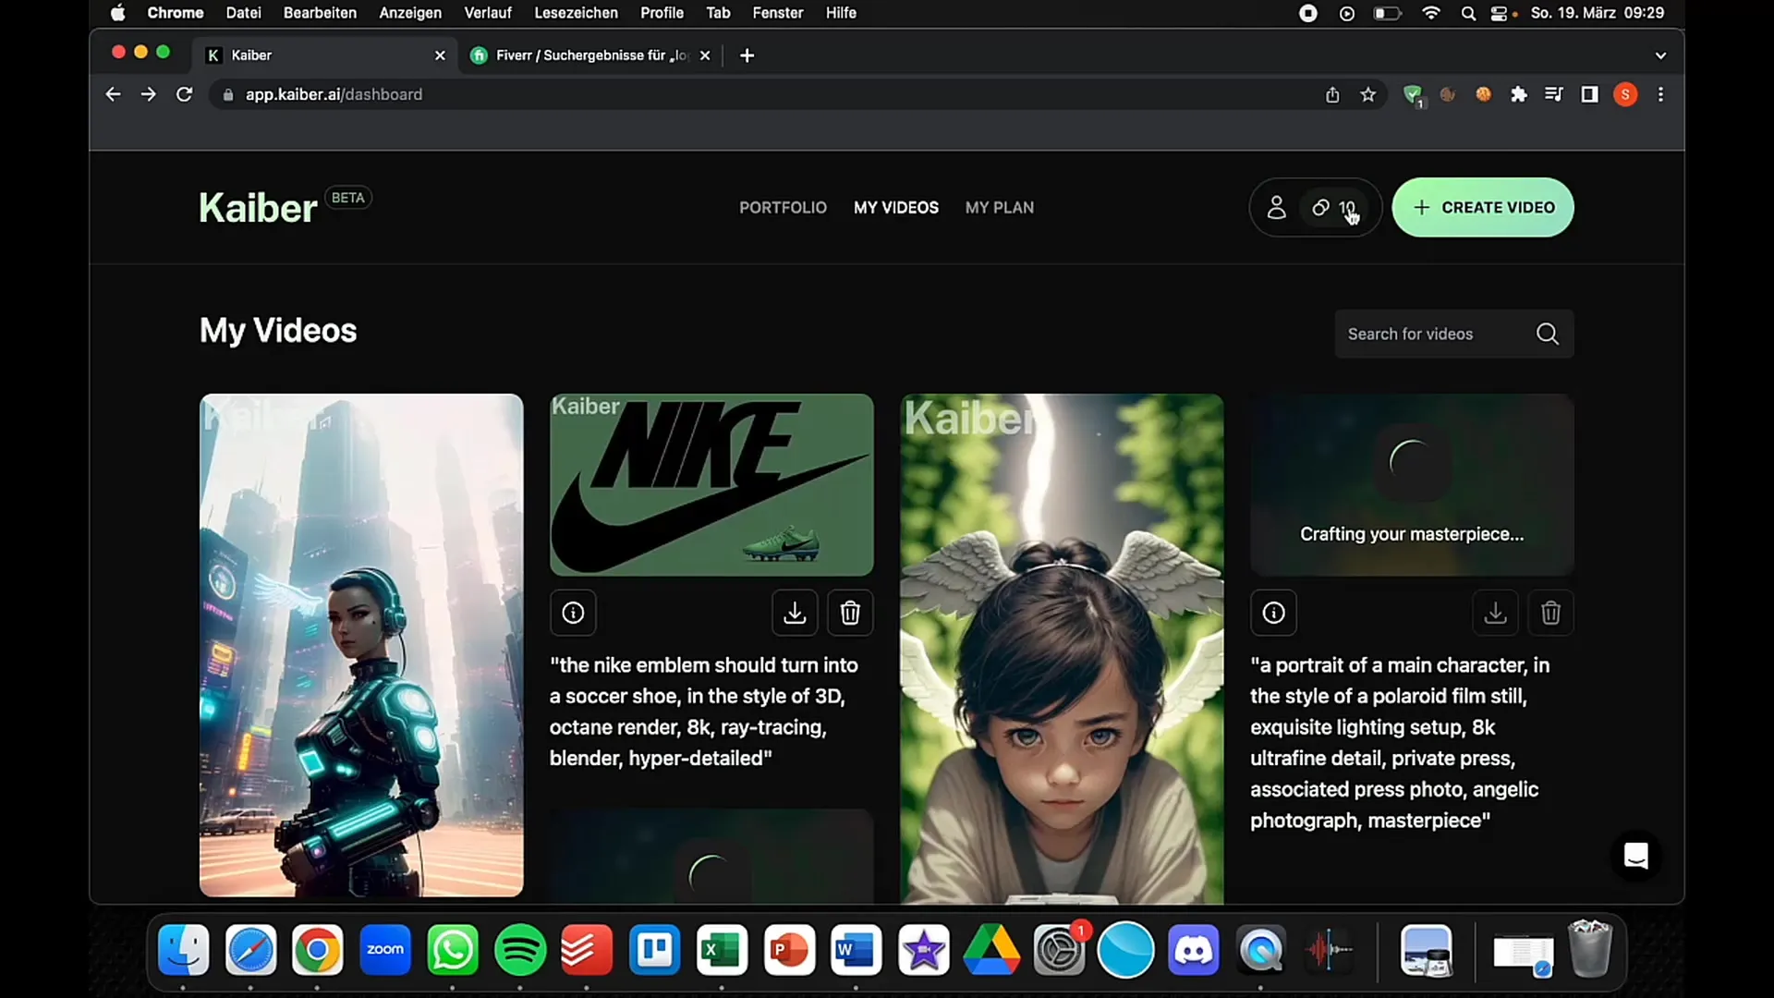Click the Kaiber logo text

point(259,207)
